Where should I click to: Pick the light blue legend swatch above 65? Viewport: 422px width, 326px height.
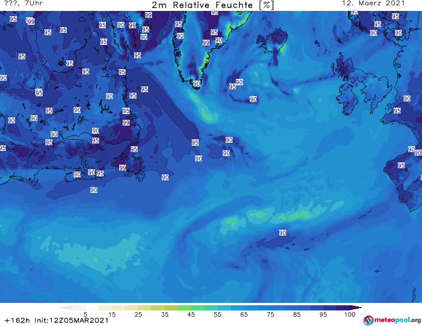237,308
